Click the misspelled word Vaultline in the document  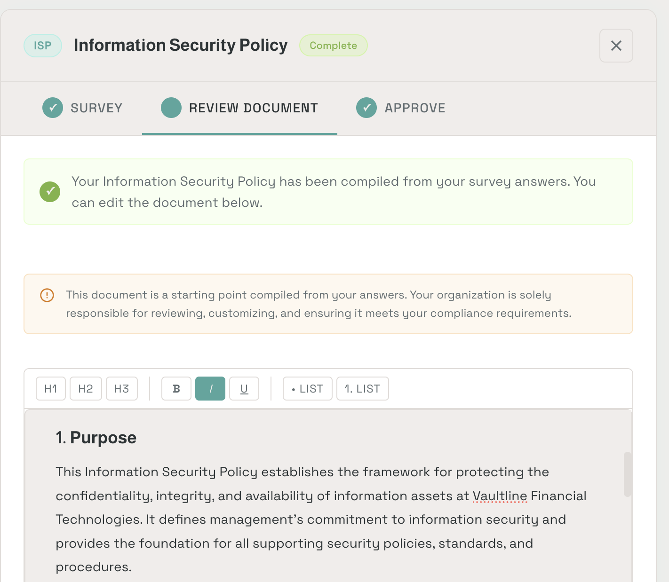[500, 496]
